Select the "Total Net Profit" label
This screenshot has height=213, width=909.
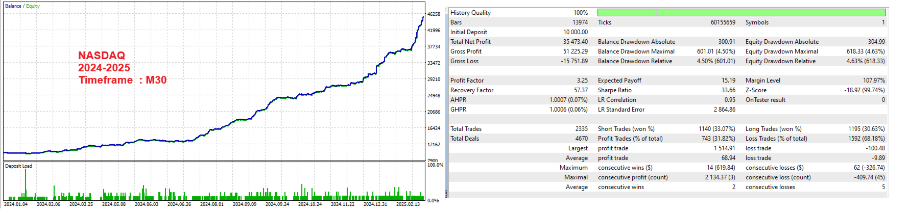pos(470,42)
